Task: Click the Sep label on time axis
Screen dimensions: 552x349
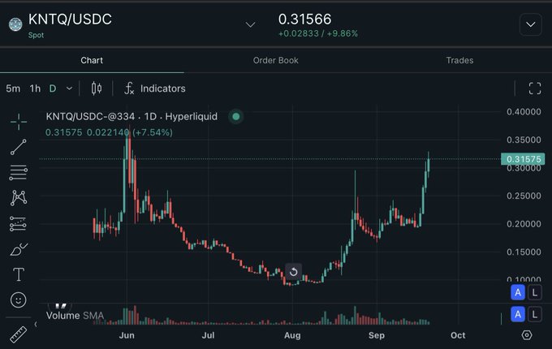Action: tap(377, 335)
